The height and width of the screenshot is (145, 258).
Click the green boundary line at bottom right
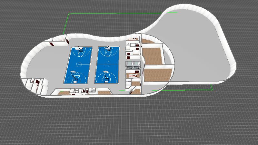[193, 90]
